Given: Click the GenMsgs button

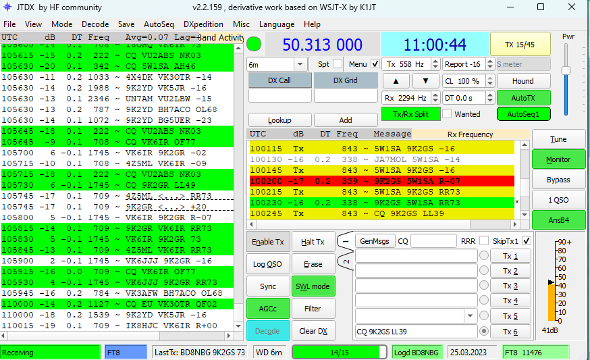Looking at the screenshot, I should pyautogui.click(x=375, y=241).
